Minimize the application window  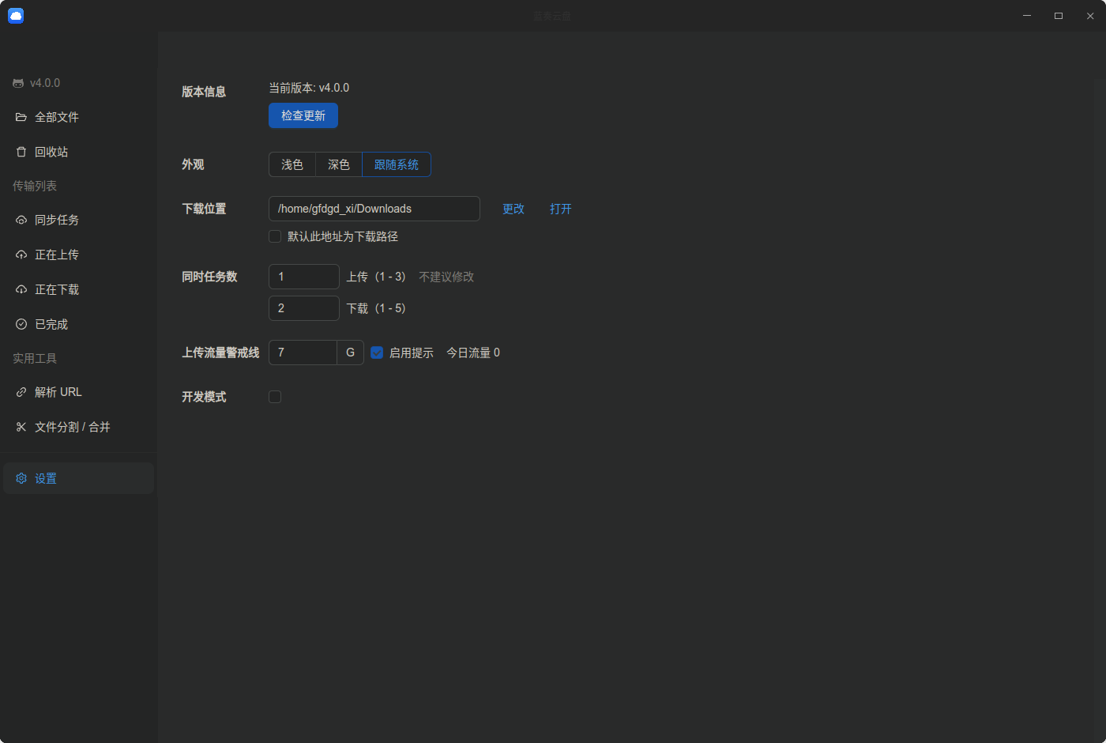pos(1027,16)
